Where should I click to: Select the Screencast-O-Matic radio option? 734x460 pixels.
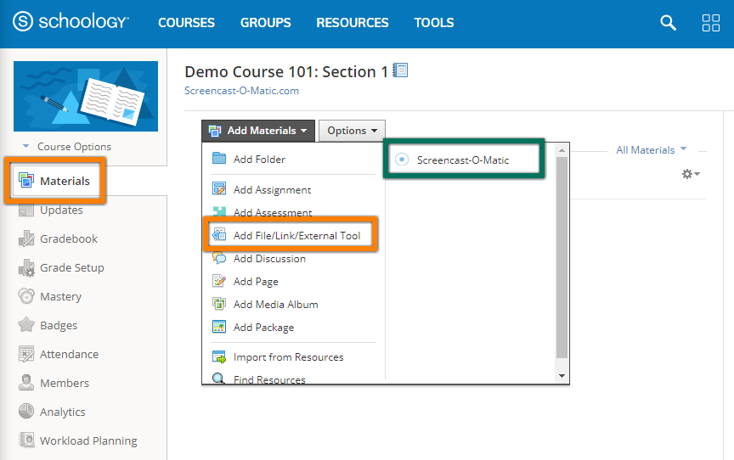click(402, 160)
